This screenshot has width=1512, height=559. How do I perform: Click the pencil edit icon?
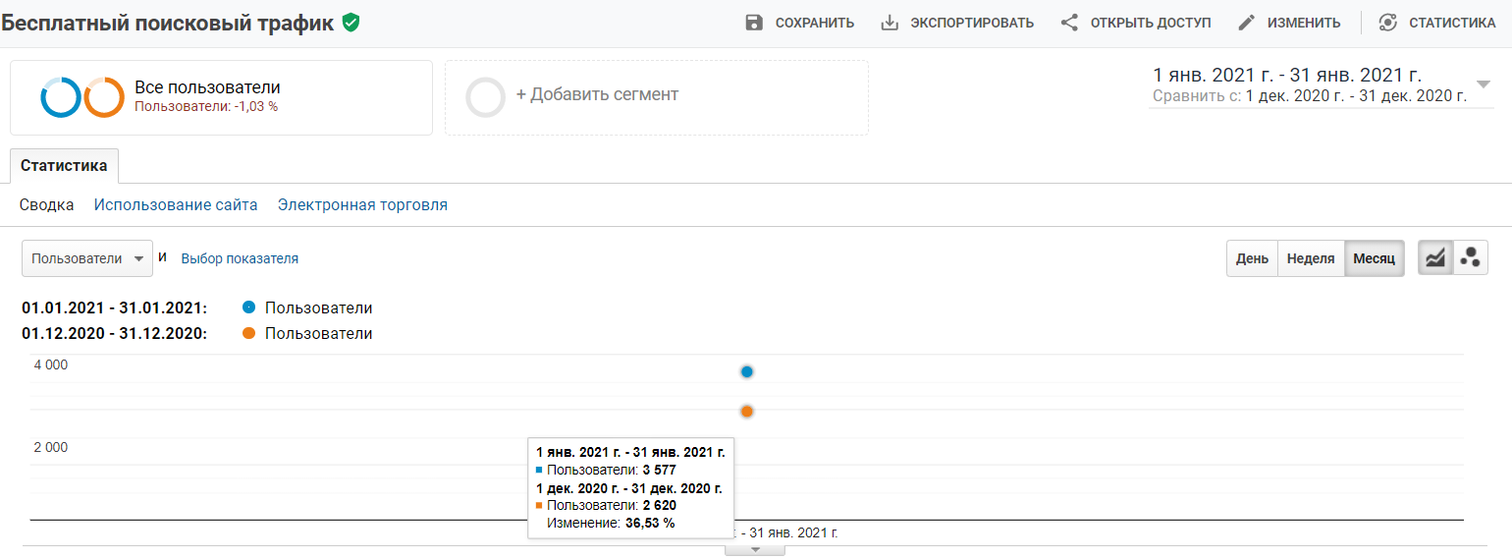click(1247, 23)
